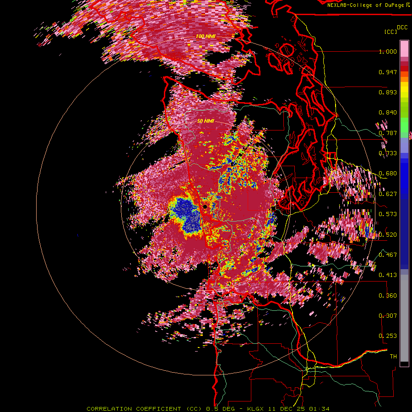
Task: Select the 0.627 value on the color scale
Action: point(388,194)
